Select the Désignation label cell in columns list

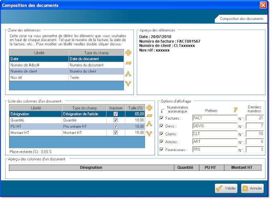pyautogui.click(x=36, y=114)
